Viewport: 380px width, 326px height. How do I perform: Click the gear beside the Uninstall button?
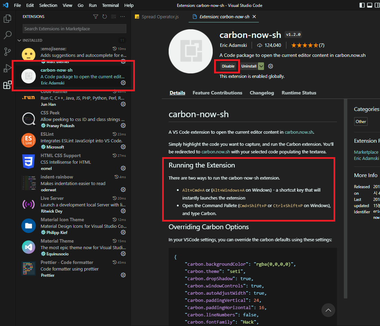[271, 66]
